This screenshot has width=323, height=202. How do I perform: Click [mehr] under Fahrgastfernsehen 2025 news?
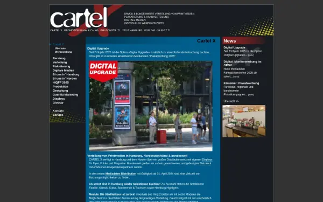tap(236, 76)
